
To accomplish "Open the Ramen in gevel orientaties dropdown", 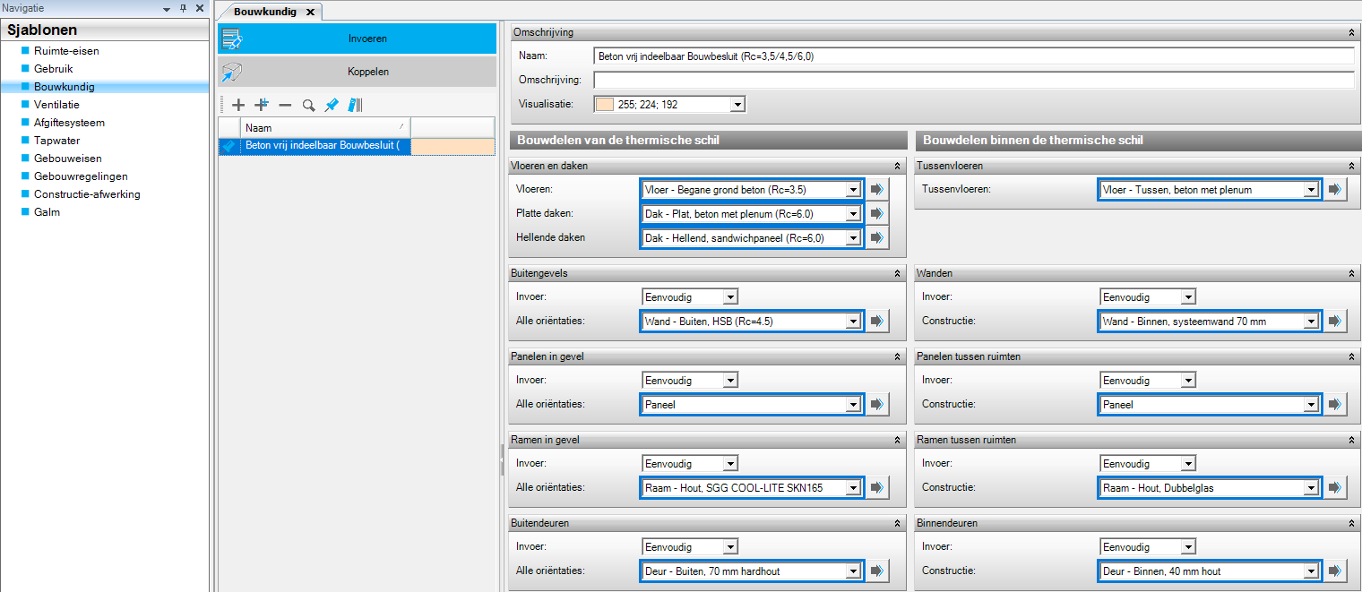I will tap(853, 488).
